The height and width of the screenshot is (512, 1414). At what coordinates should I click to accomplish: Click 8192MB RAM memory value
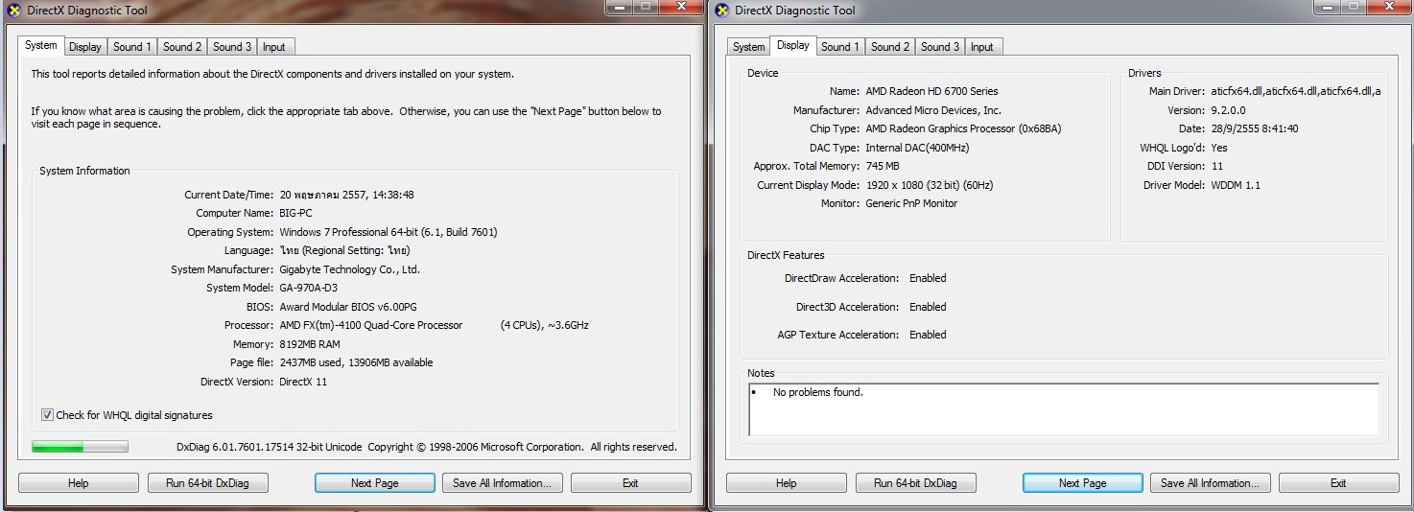(x=310, y=344)
